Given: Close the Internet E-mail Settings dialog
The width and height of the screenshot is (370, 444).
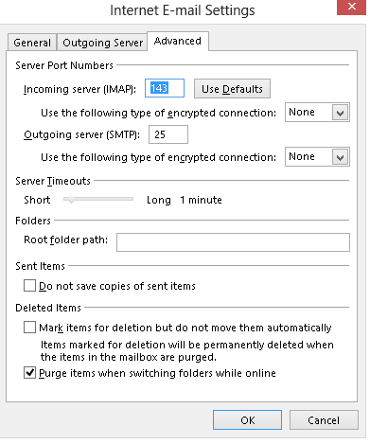Looking at the screenshot, I should coord(351,8).
